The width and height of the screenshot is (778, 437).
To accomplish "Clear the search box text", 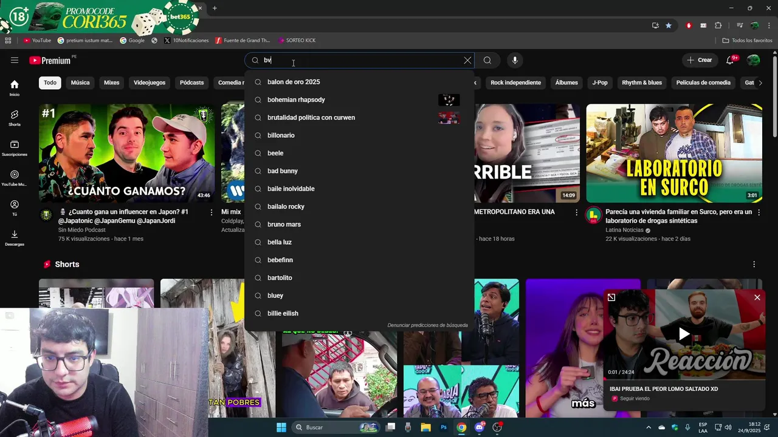I will click(x=467, y=60).
